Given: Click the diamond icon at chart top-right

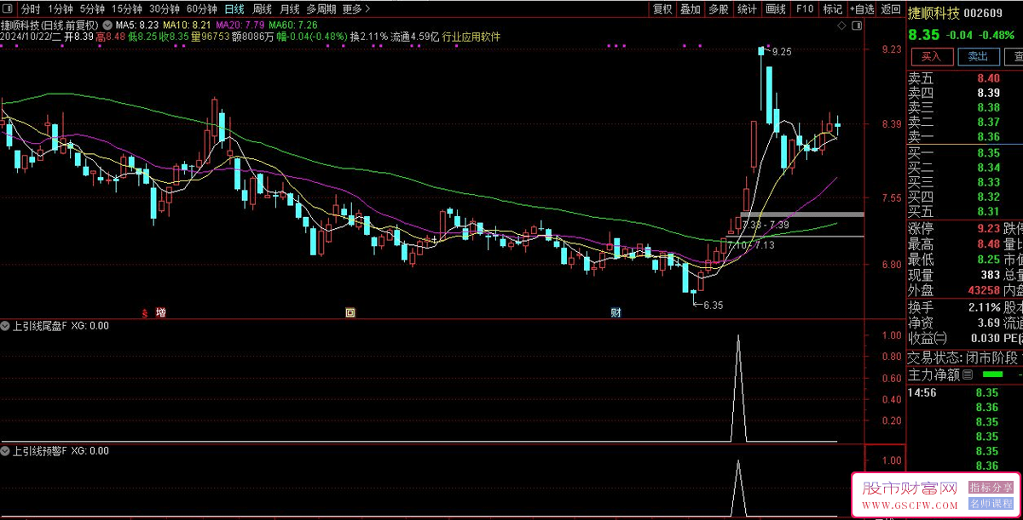Looking at the screenshot, I should tap(842, 27).
